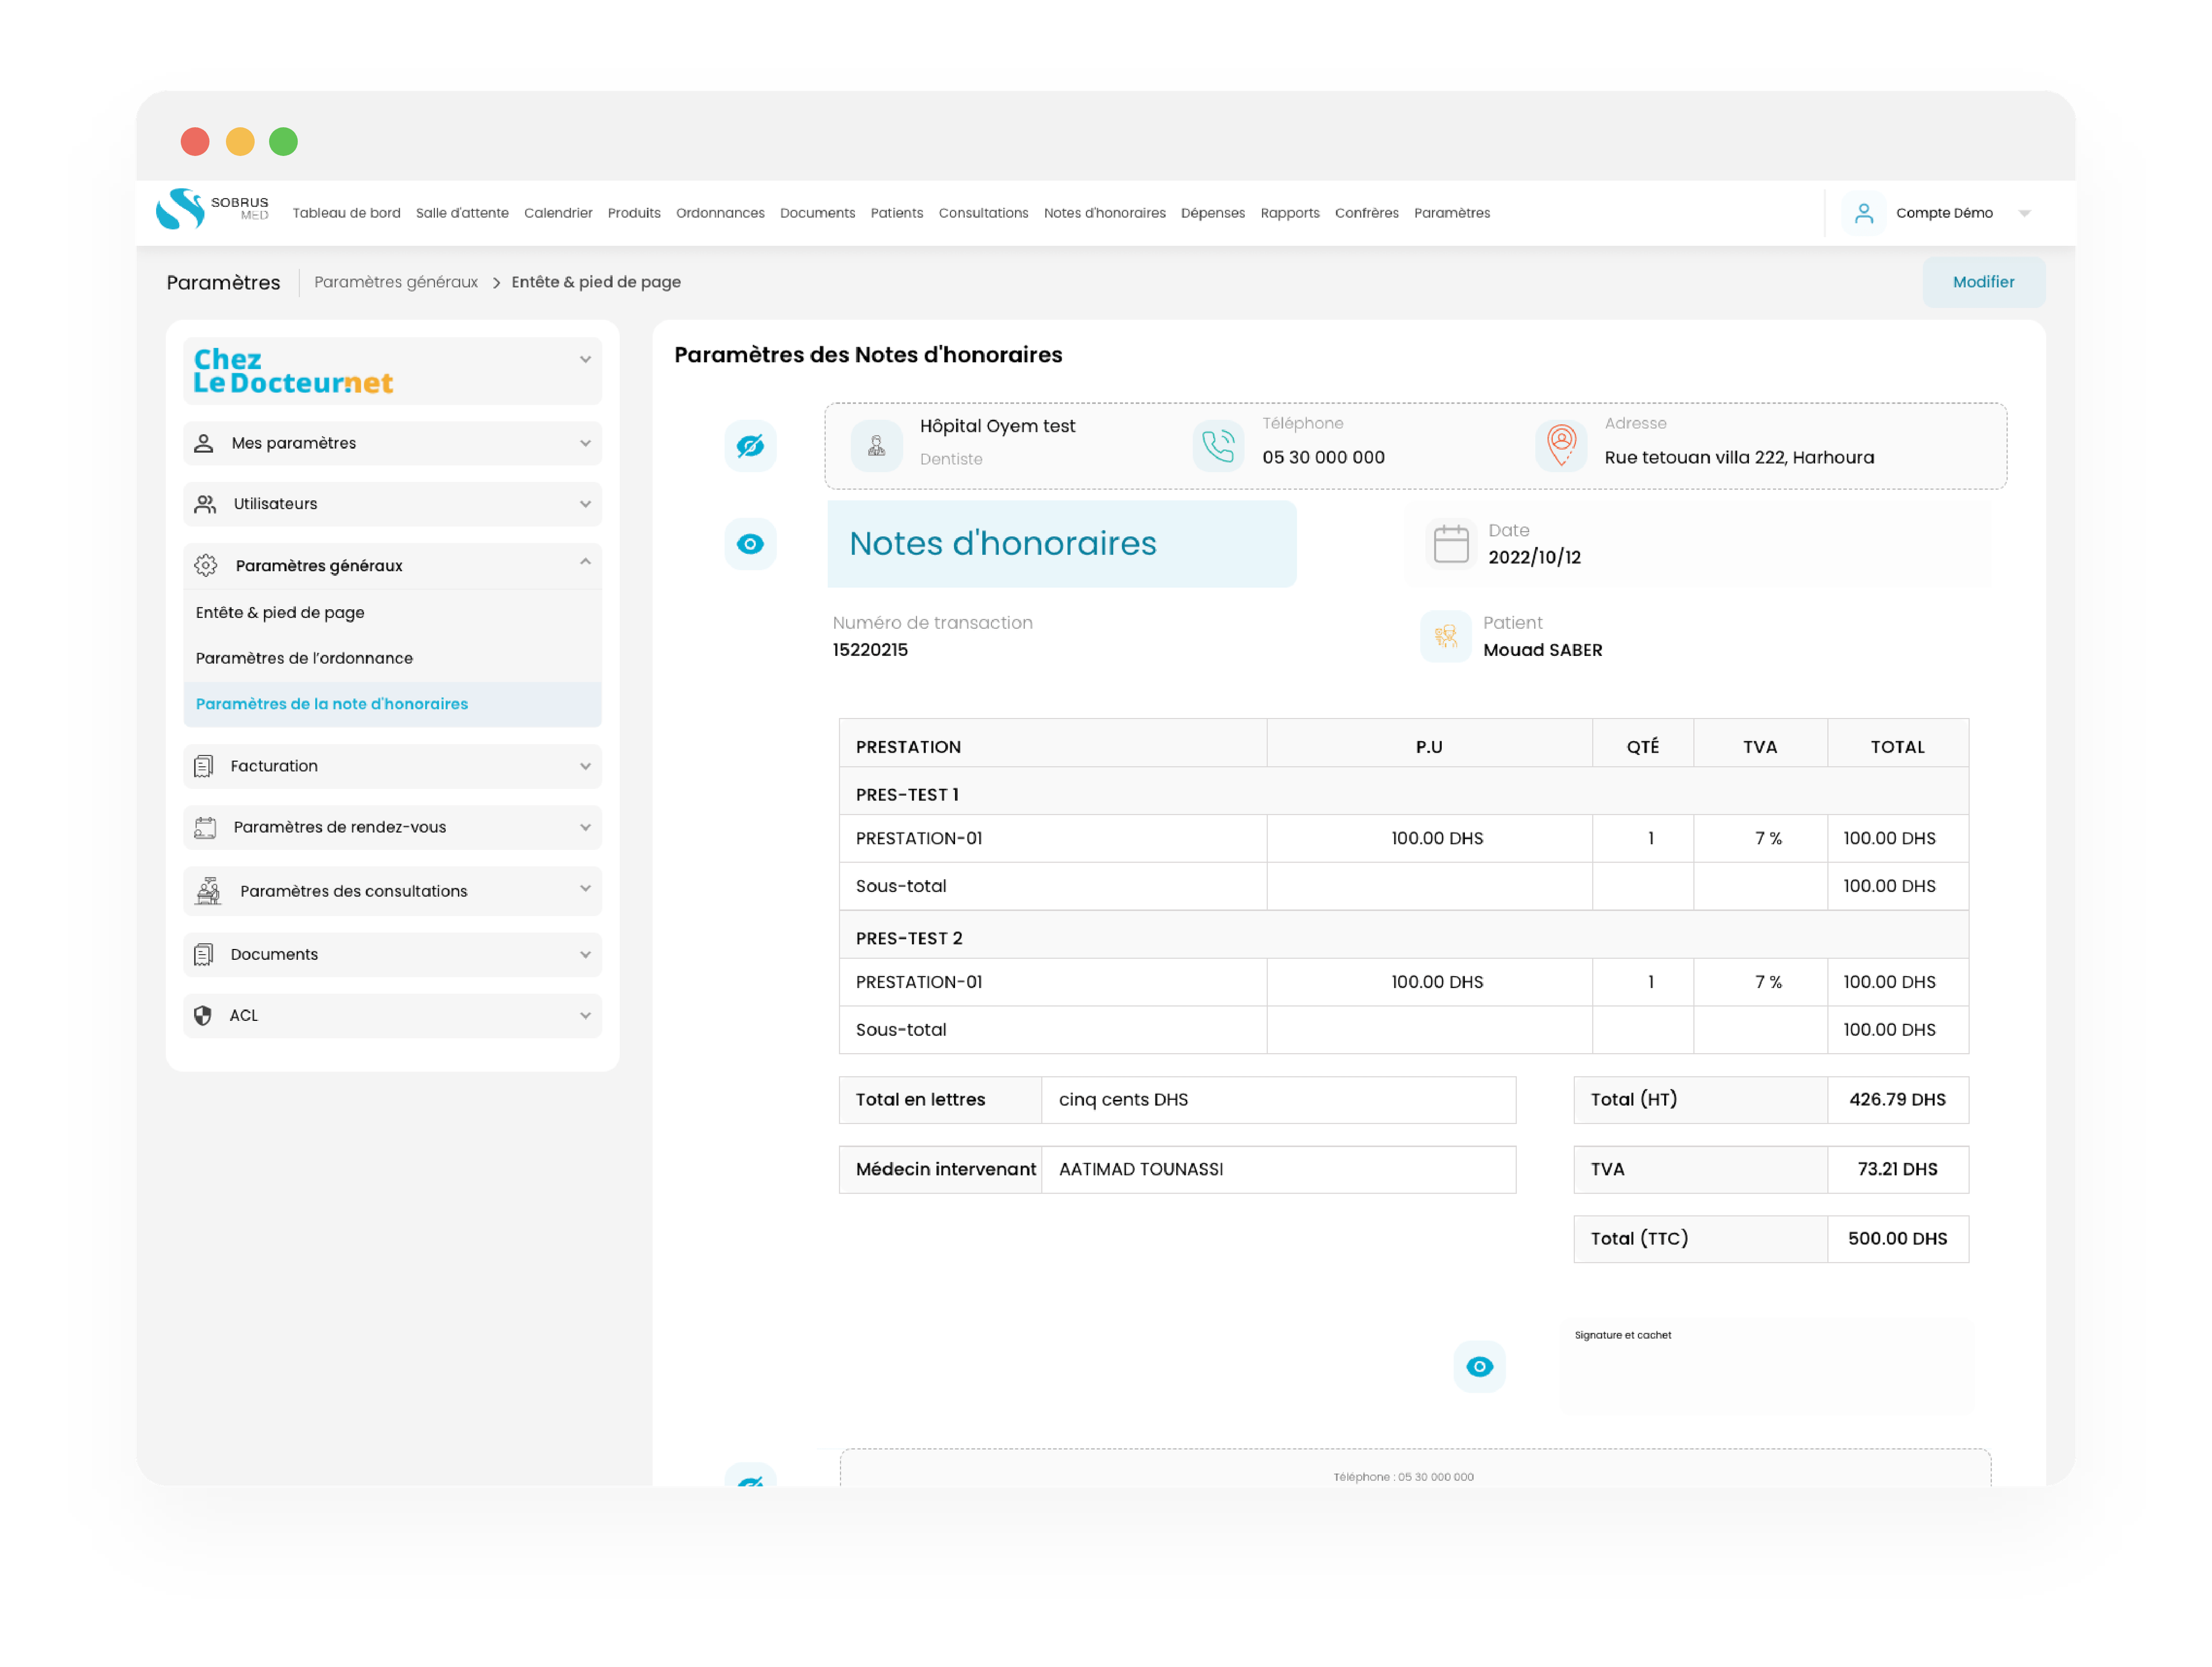Toggle Signature et cachet visibility eye
This screenshot has height=1667, width=2212.
[x=1479, y=1366]
